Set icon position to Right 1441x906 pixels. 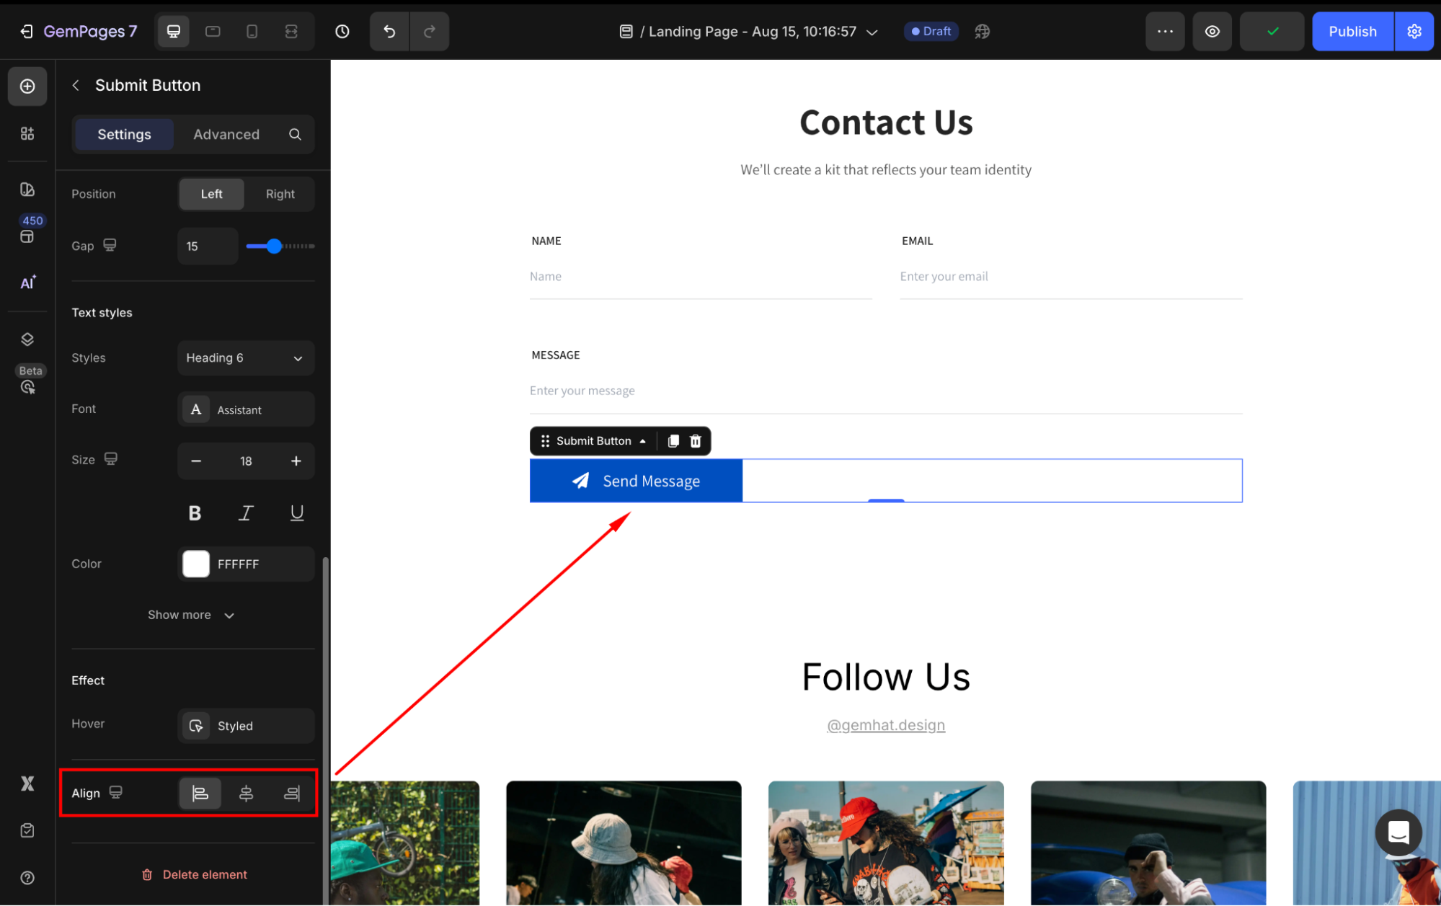(x=280, y=194)
